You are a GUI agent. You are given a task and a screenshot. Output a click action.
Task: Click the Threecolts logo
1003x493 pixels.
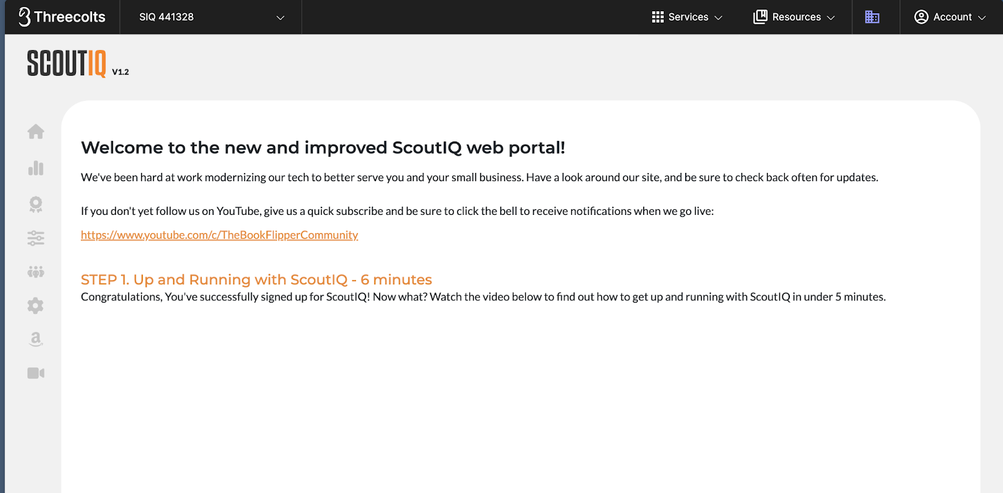(61, 17)
